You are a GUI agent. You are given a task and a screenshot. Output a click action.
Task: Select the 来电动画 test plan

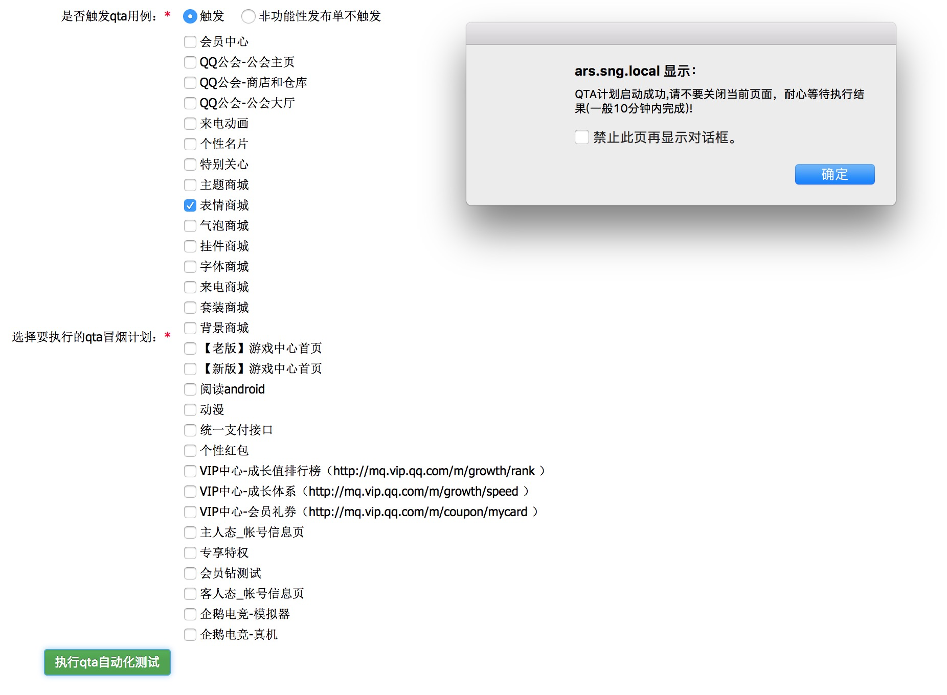click(190, 124)
